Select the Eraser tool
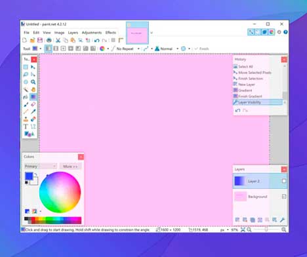 (33, 104)
